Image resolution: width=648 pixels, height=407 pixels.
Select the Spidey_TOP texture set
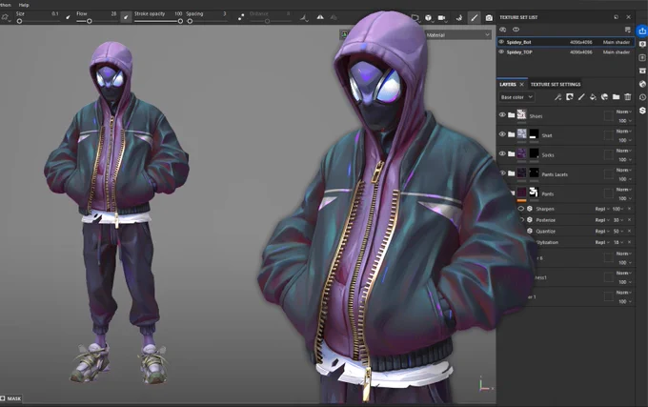tap(565, 52)
